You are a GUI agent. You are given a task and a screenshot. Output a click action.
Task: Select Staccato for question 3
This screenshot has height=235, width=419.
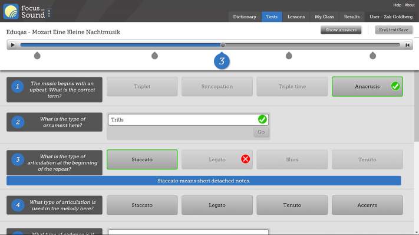(x=142, y=159)
